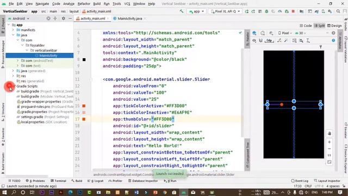Screen dimensions: 348x196
Task: Click the Debug app bug icon
Action: pos(266,11)
